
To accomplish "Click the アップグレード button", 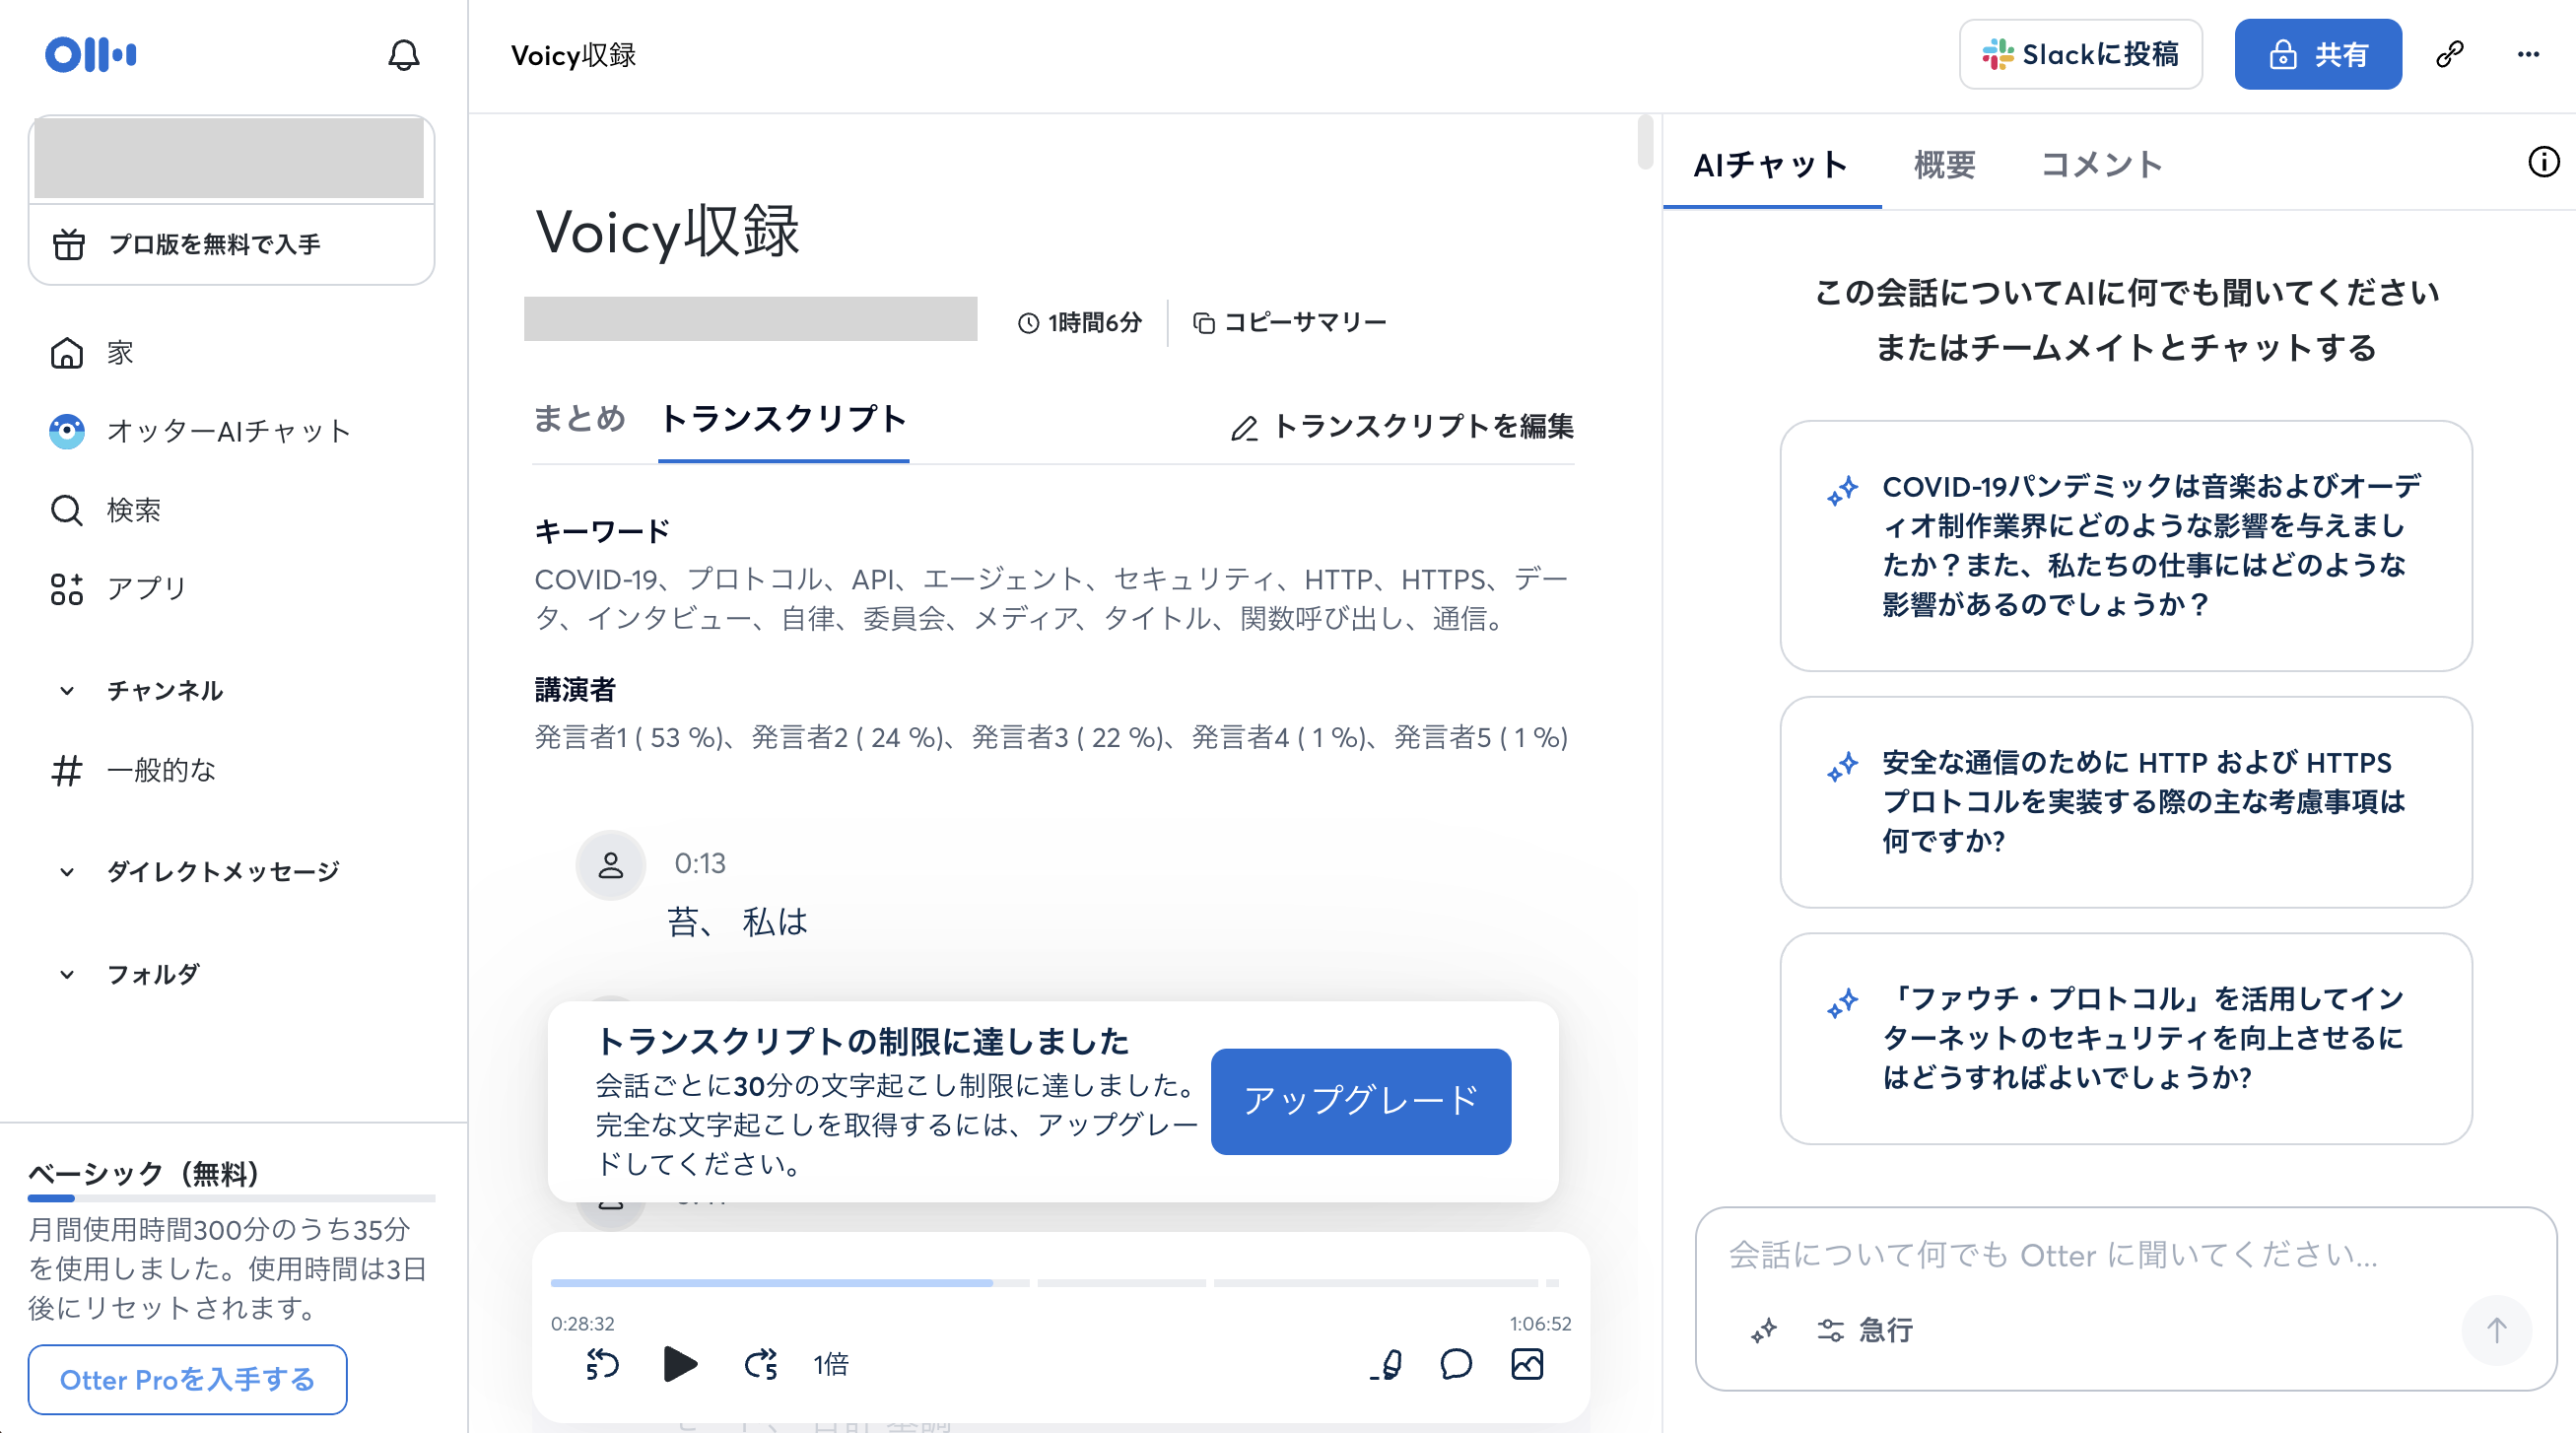I will click(1360, 1101).
